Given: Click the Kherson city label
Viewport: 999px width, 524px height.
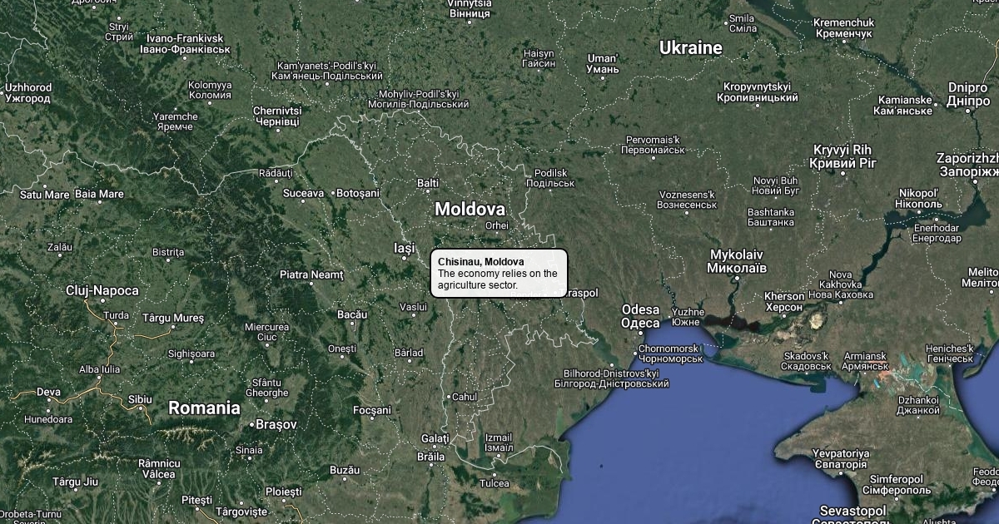Looking at the screenshot, I should 784,301.
